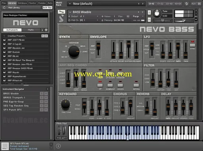Solo the BASS Wooble instrument header

149,12
